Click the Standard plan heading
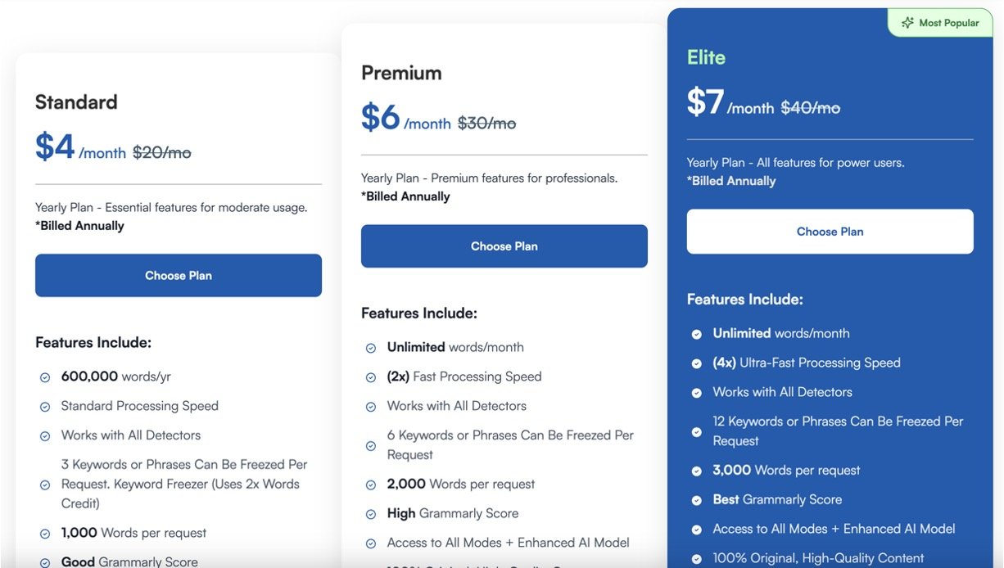1004x568 pixels. point(76,102)
